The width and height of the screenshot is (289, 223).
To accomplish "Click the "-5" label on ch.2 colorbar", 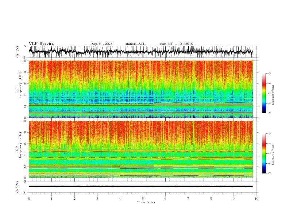I will point(269,153).
